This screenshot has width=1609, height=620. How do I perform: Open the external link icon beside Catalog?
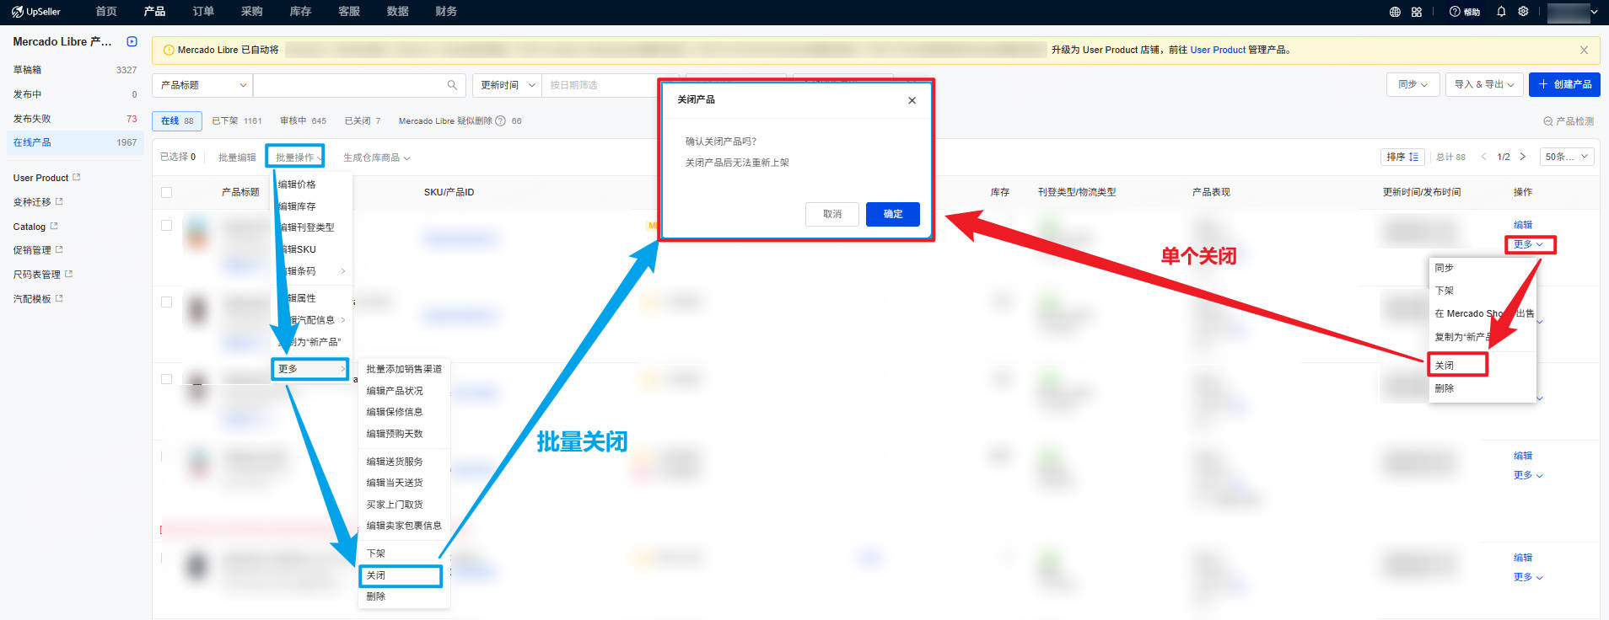[x=54, y=226]
